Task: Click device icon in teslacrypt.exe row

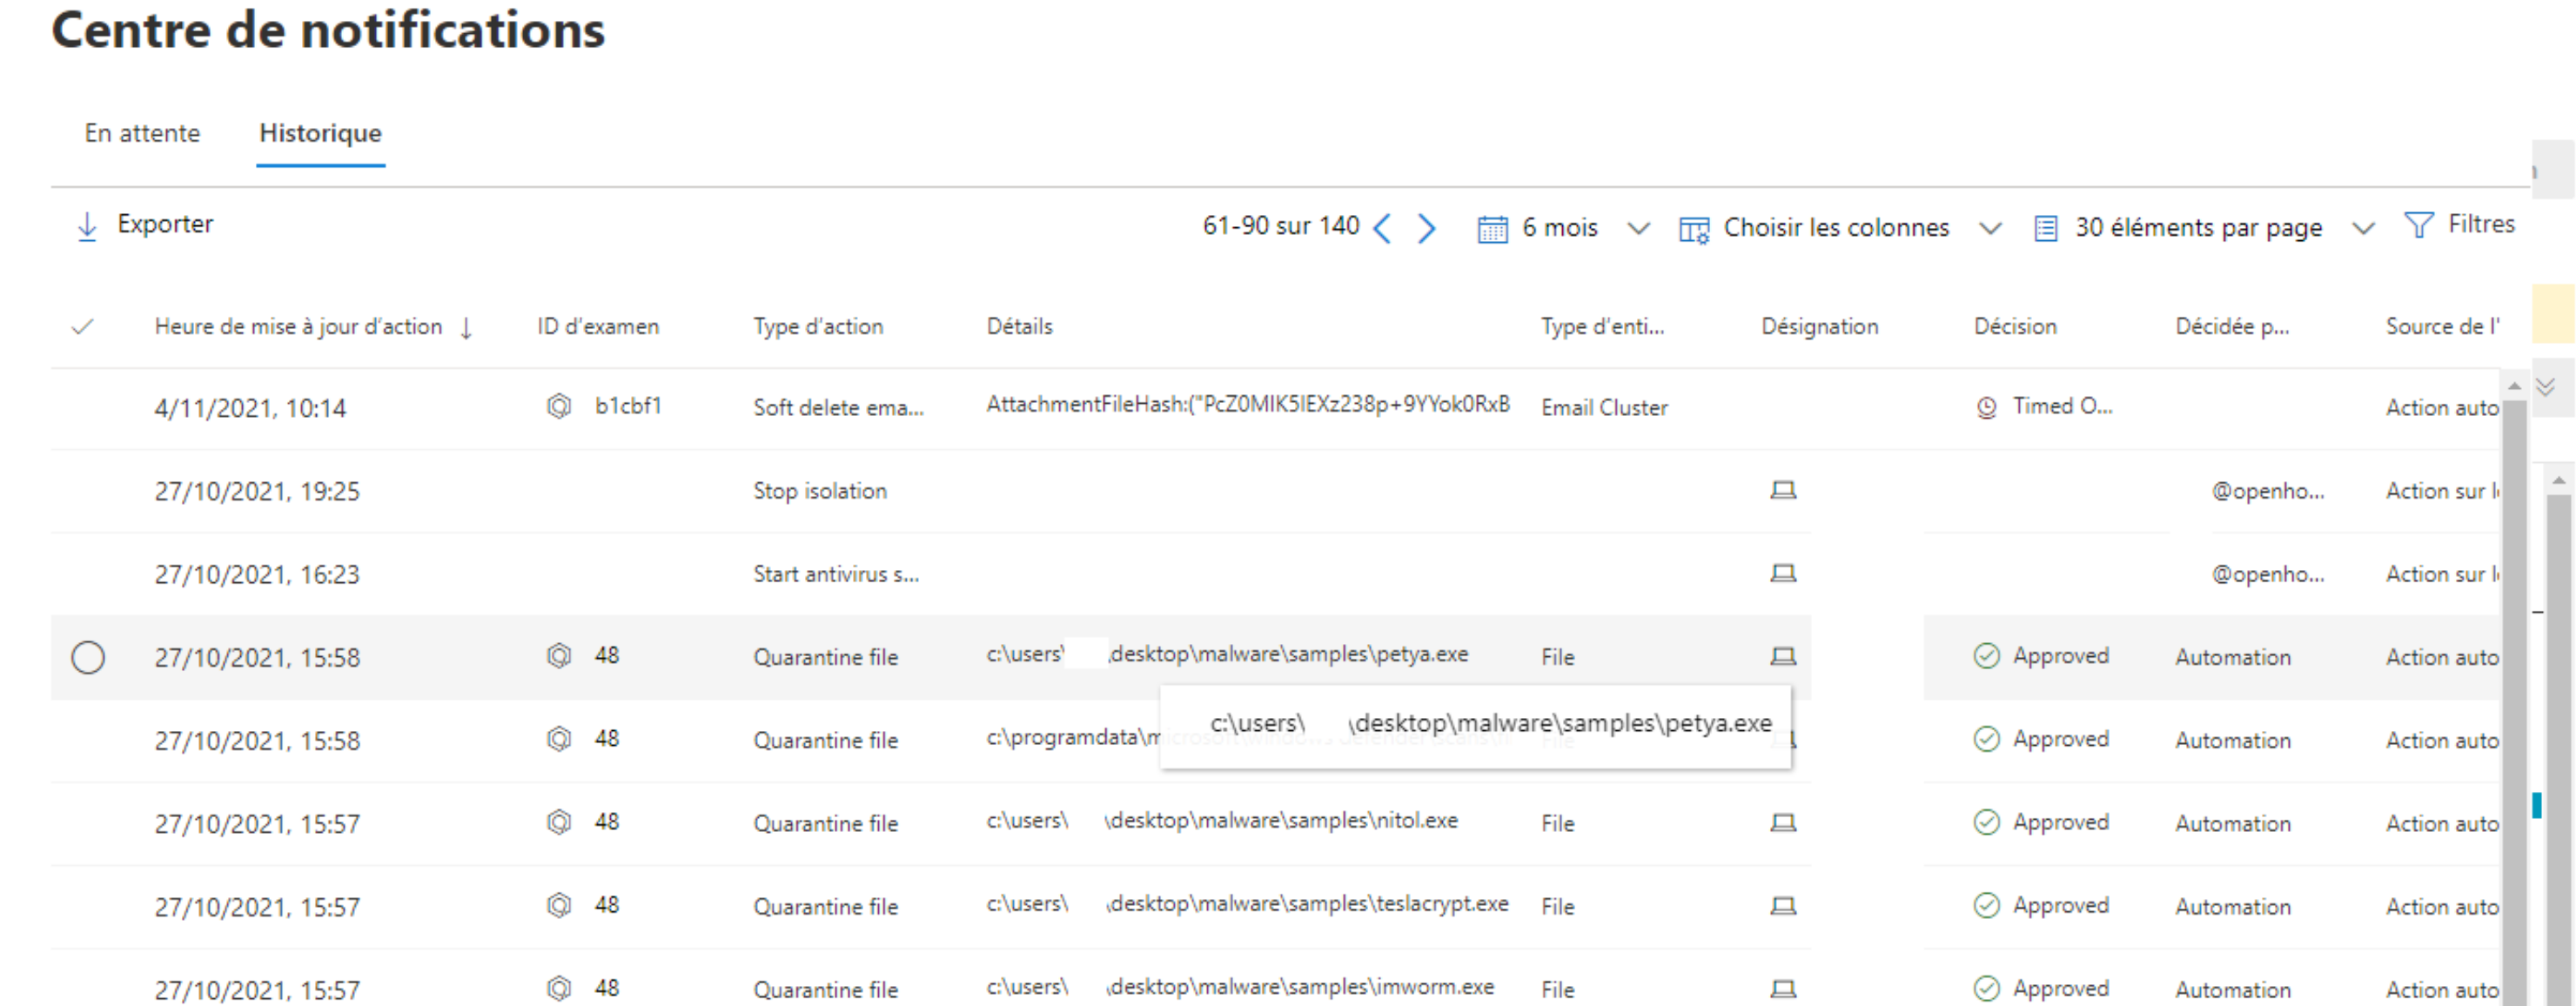Action: (1783, 905)
